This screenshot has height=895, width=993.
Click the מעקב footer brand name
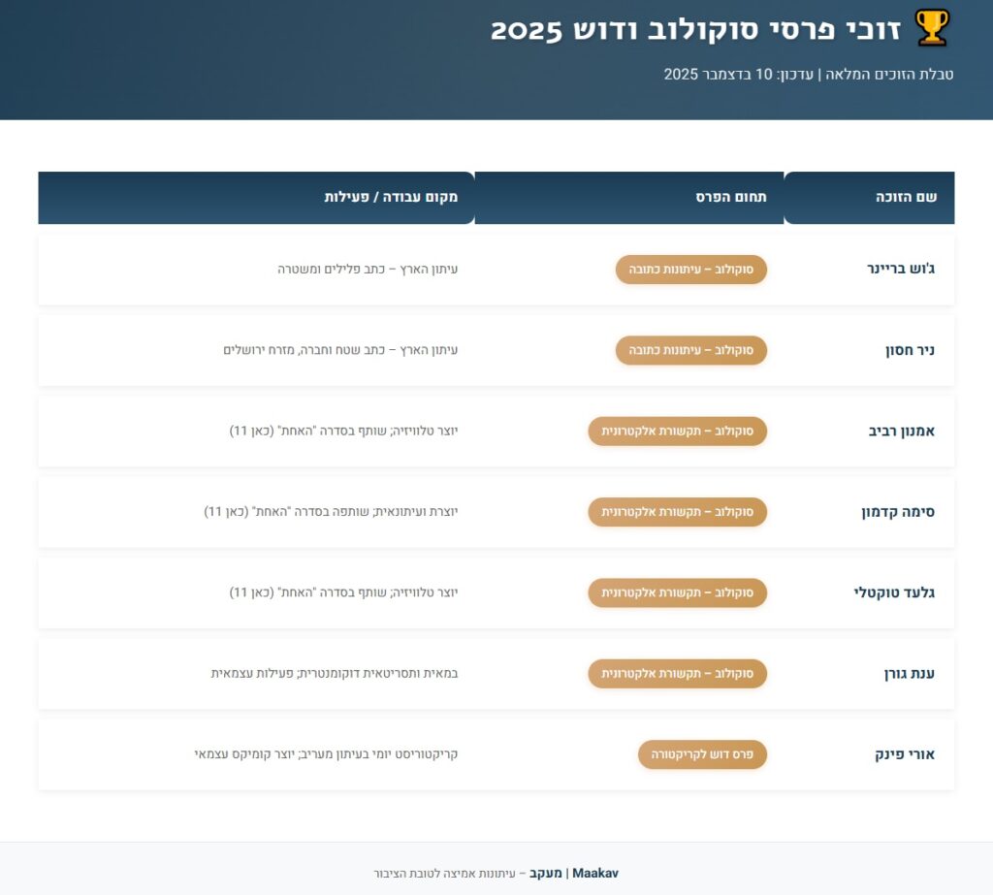click(x=546, y=874)
